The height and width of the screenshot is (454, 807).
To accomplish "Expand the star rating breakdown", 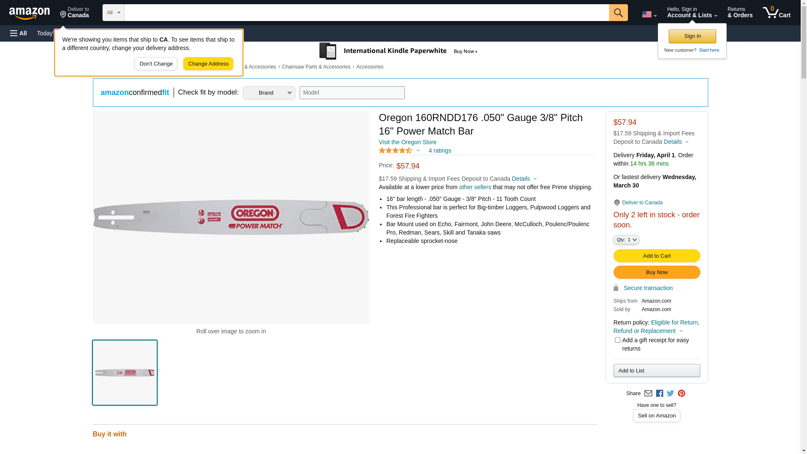I will click(x=417, y=150).
